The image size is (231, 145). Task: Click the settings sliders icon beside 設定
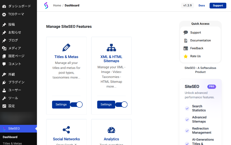4,106
